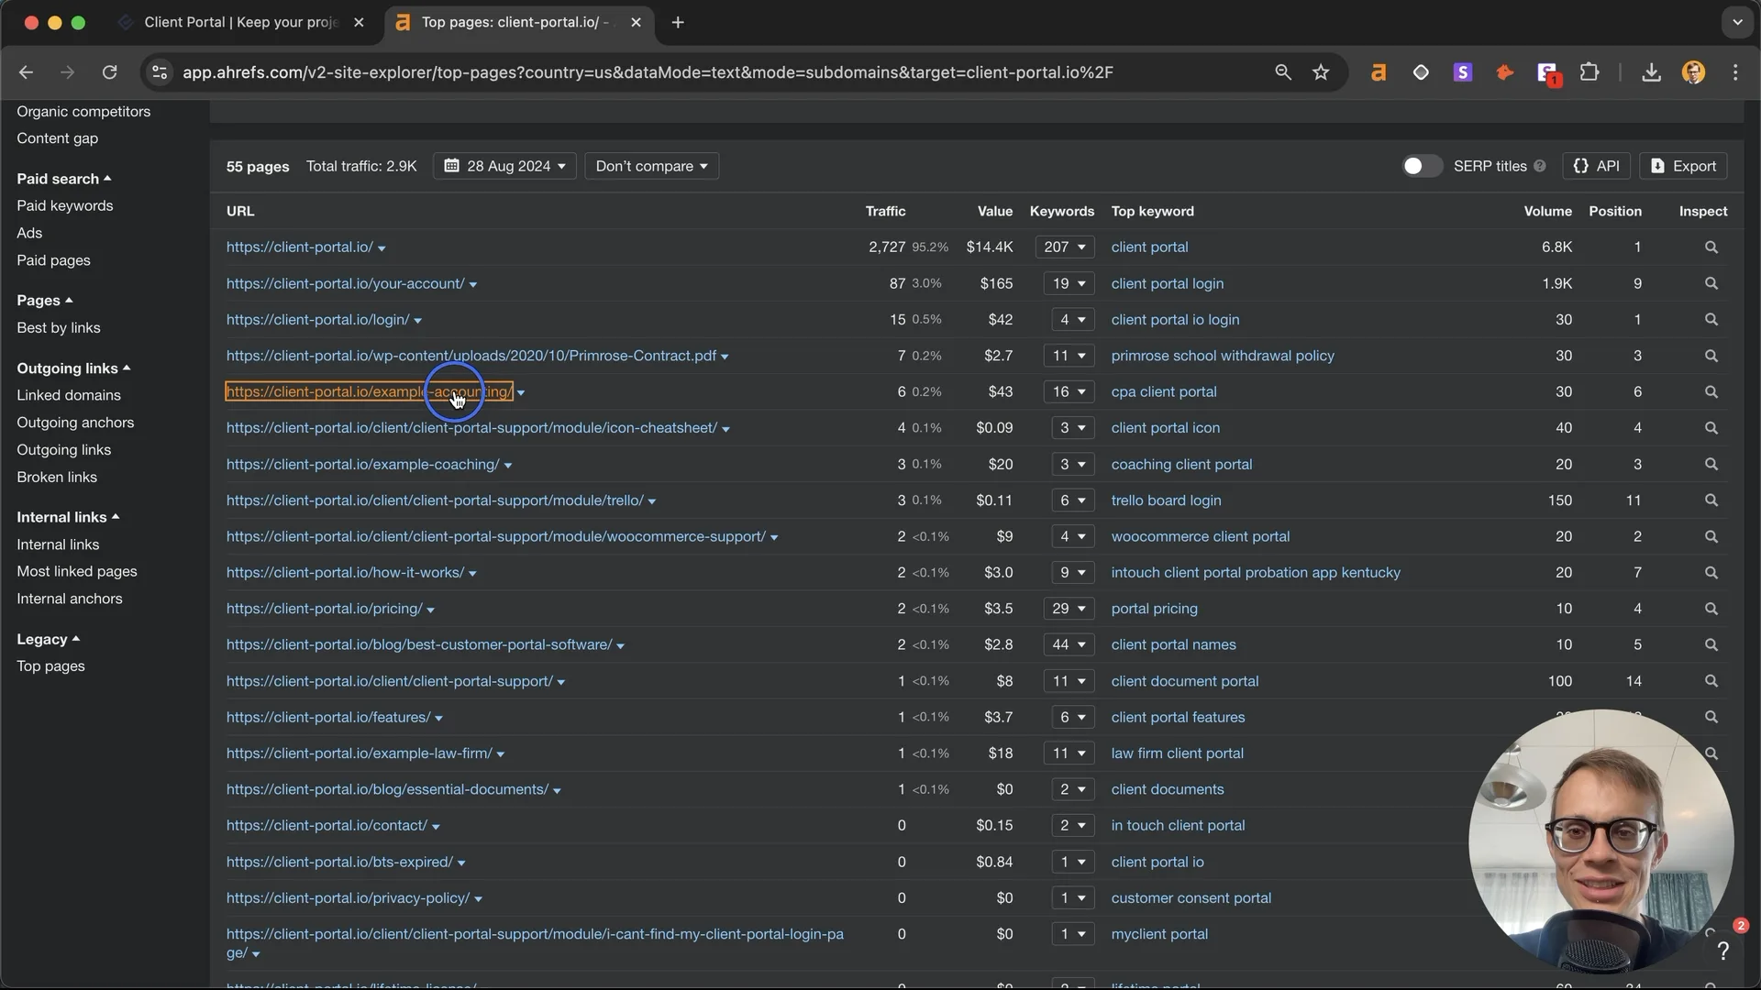This screenshot has width=1761, height=990.
Task: Expand the 207 keywords dropdown
Action: (1064, 247)
